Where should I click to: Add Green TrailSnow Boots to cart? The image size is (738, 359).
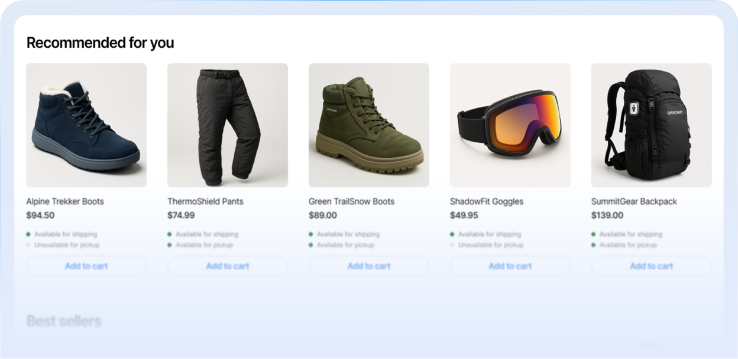point(369,266)
